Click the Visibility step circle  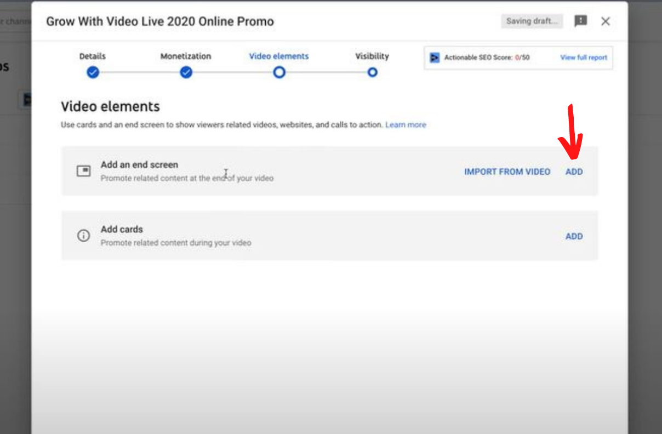(x=372, y=72)
